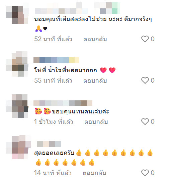Like the comment posted 55 นาที ที่แล้ว

click(145, 80)
